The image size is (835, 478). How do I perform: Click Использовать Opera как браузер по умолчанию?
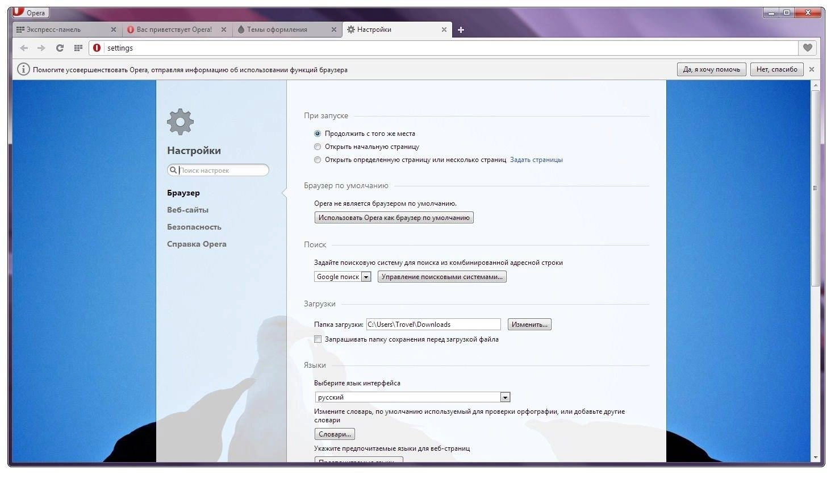394,218
